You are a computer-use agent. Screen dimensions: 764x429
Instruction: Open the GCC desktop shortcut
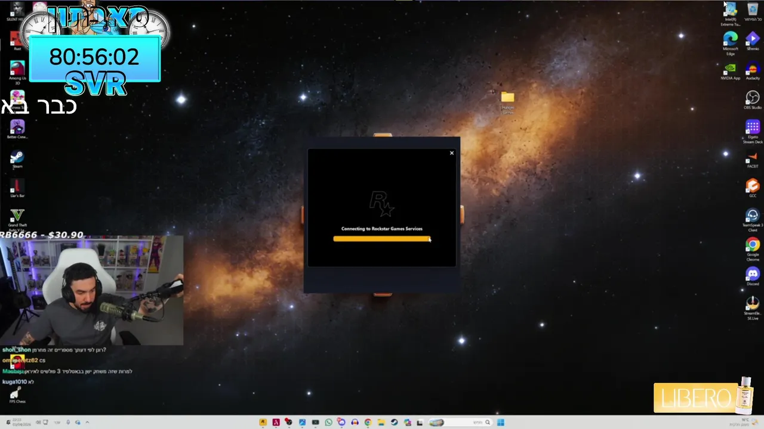tap(753, 189)
